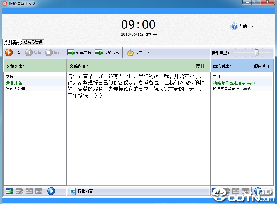Start broadcasting with the 开始 play icon

tap(9, 53)
